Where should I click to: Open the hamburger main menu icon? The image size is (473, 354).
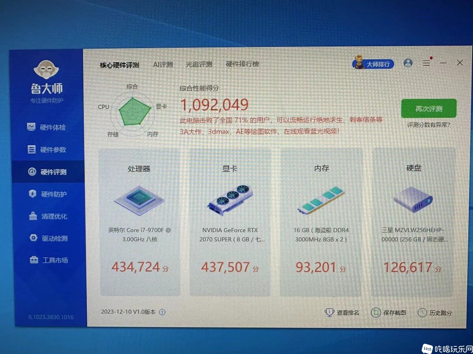pos(426,63)
